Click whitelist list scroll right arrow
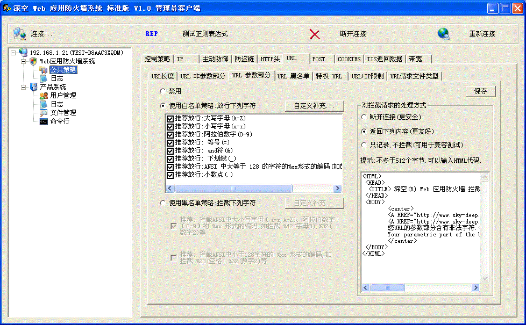The width and height of the screenshot is (526, 325). click(337, 189)
